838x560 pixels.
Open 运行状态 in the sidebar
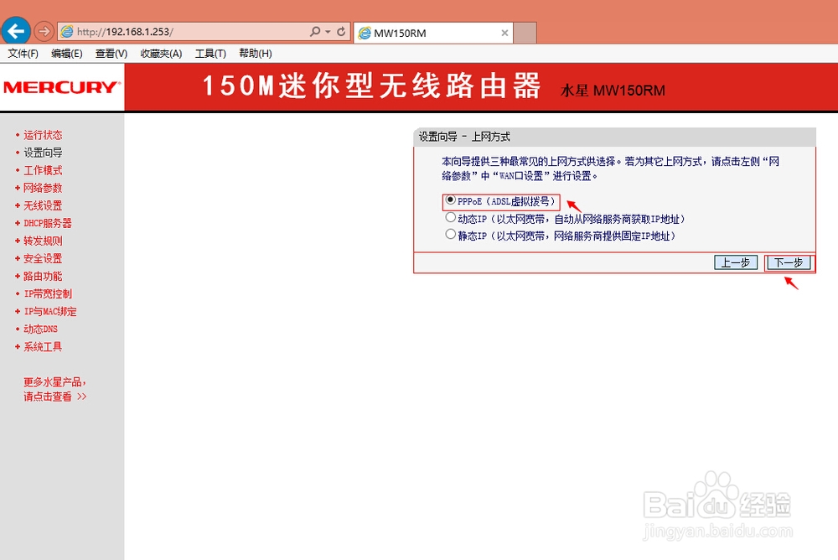pyautogui.click(x=43, y=135)
